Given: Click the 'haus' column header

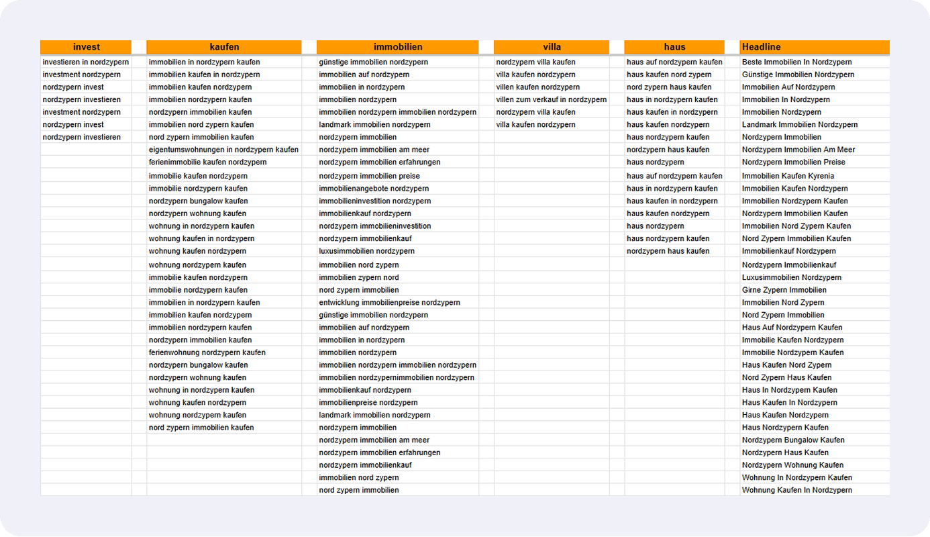Looking at the screenshot, I should (674, 47).
